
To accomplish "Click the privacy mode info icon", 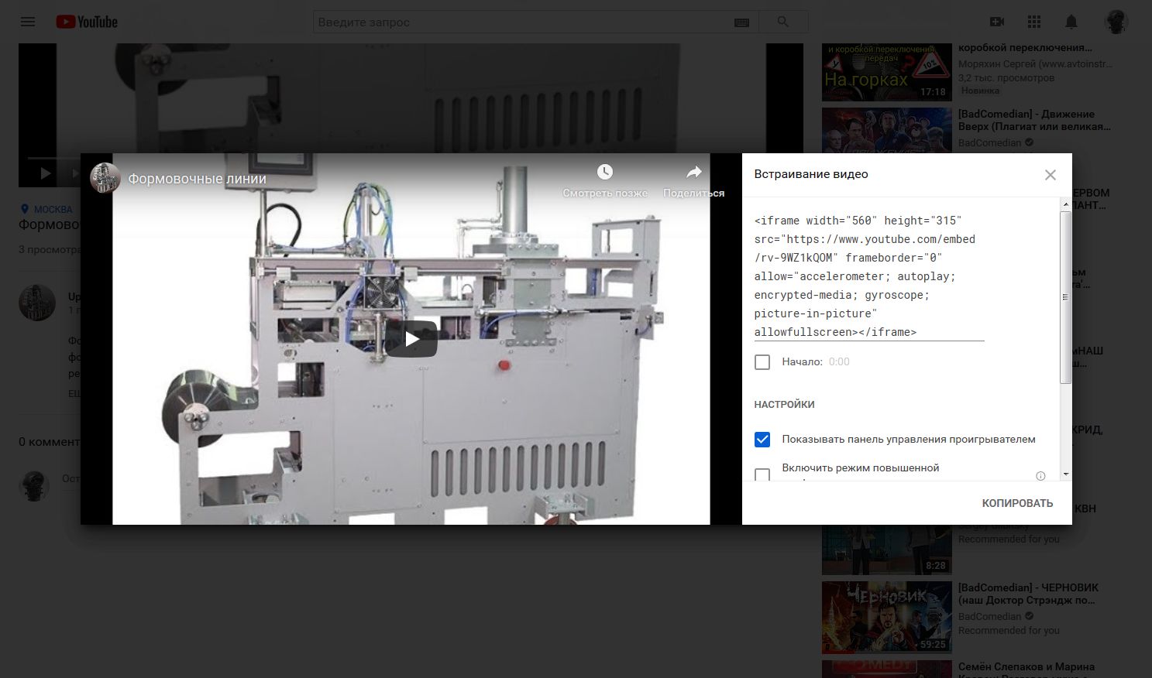I will tap(1040, 476).
